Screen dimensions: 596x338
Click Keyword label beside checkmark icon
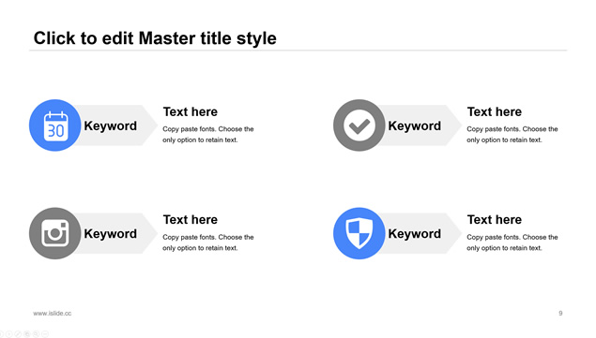414,126
